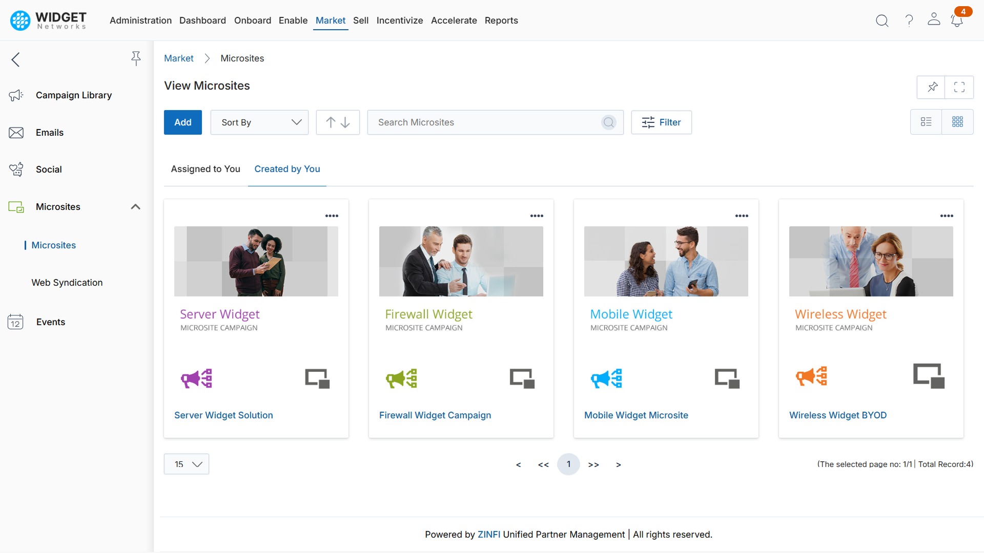Viewport: 984px width, 553px height.
Task: Open the Help question mark icon
Action: click(x=908, y=20)
